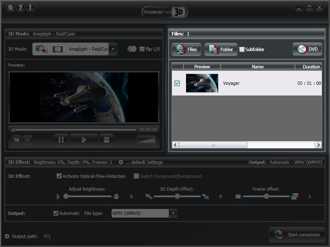Click file list scroll right arrow
The image size is (330, 247).
click(318, 145)
